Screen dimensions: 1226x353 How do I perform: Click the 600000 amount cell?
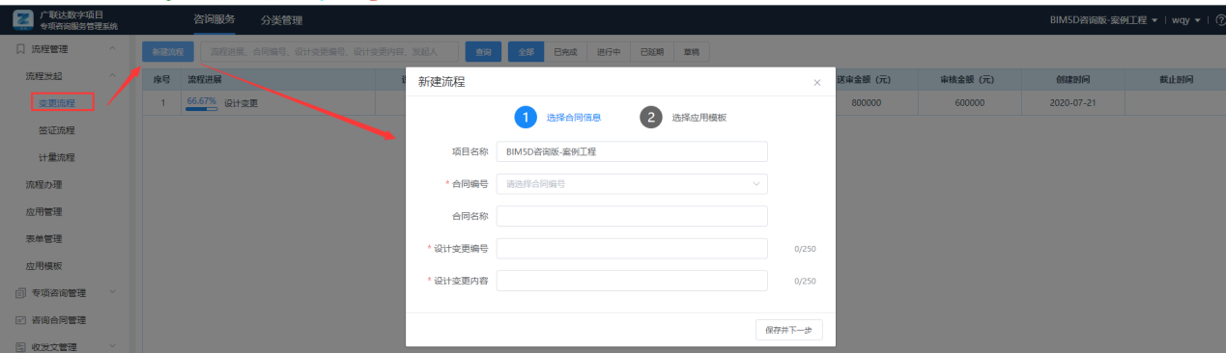(x=969, y=102)
